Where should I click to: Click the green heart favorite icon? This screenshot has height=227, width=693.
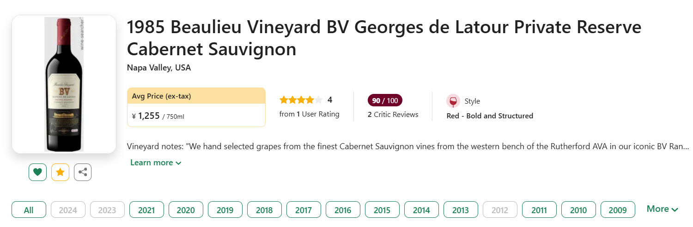pyautogui.click(x=37, y=172)
